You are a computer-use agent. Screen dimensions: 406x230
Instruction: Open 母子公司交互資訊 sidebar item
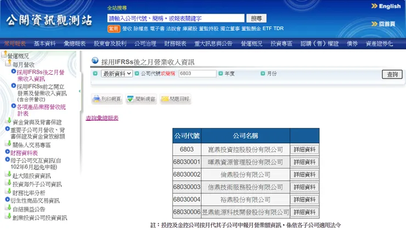click(x=36, y=164)
